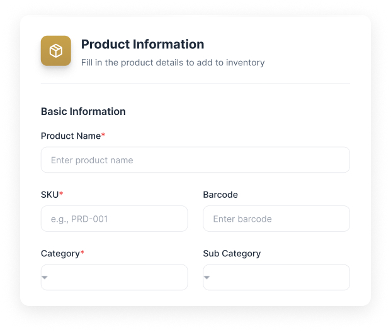391x331 pixels.
Task: Click the SKU field label
Action: pyautogui.click(x=50, y=195)
